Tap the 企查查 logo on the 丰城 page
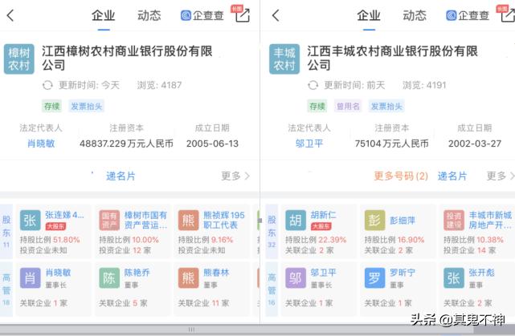515x336 pixels. click(x=468, y=15)
